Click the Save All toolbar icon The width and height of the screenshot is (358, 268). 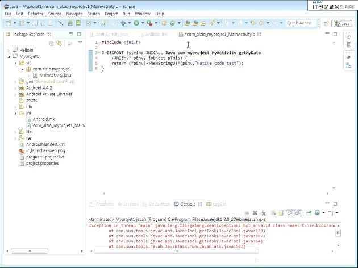pos(43,23)
